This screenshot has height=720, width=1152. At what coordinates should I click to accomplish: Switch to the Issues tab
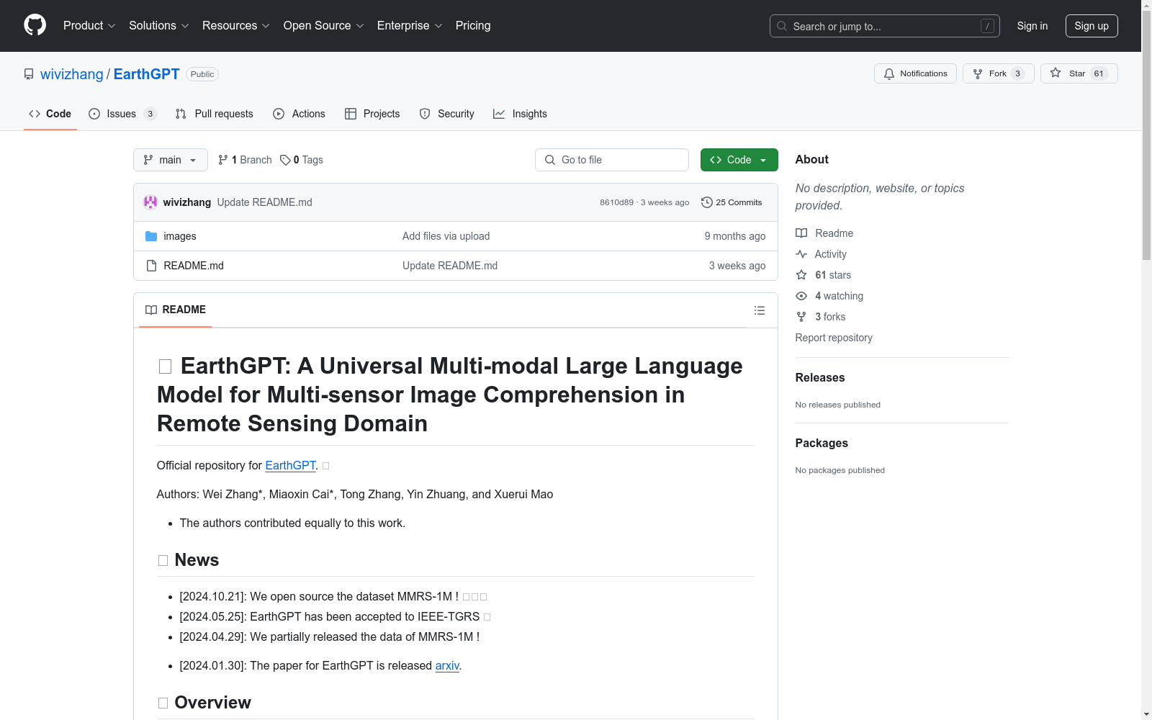point(122,114)
